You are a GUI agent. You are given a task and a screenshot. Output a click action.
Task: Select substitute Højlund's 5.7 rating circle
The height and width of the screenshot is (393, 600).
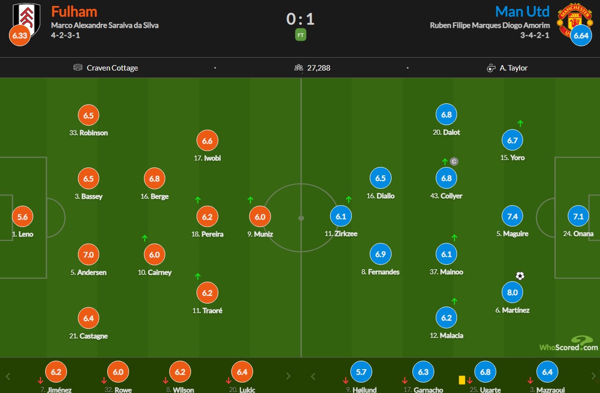point(361,372)
